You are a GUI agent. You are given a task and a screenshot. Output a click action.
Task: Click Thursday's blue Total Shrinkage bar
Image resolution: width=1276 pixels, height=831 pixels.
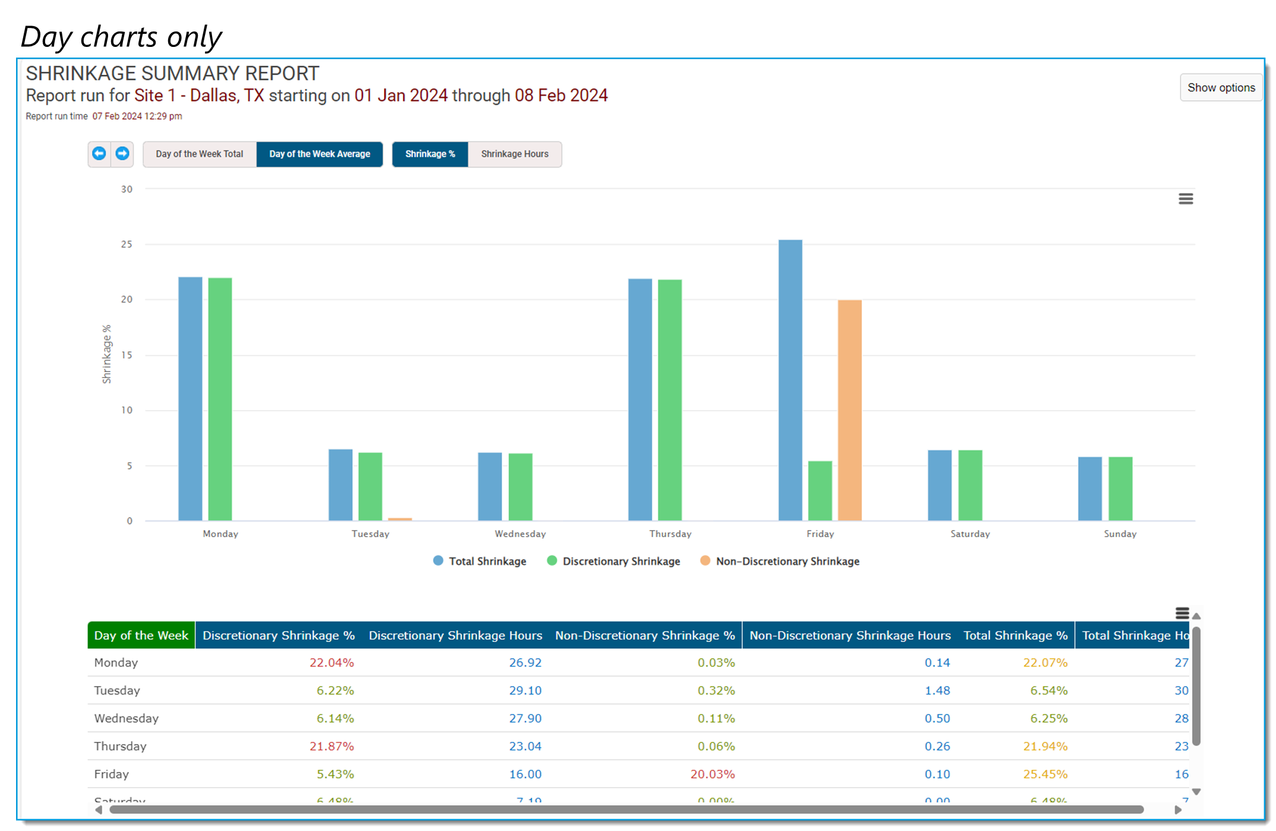tap(640, 400)
